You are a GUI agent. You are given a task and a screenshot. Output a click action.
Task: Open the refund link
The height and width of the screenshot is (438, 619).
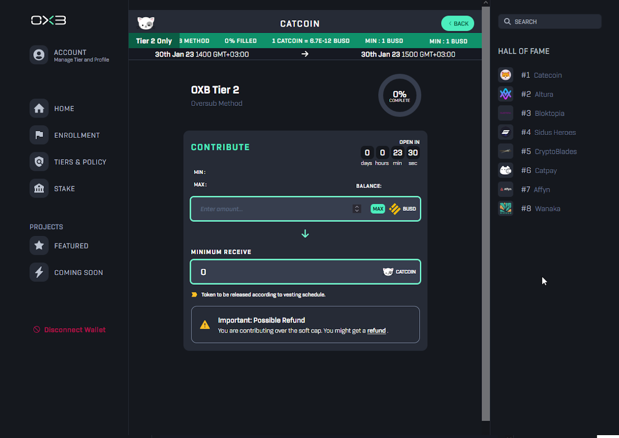tap(376, 331)
